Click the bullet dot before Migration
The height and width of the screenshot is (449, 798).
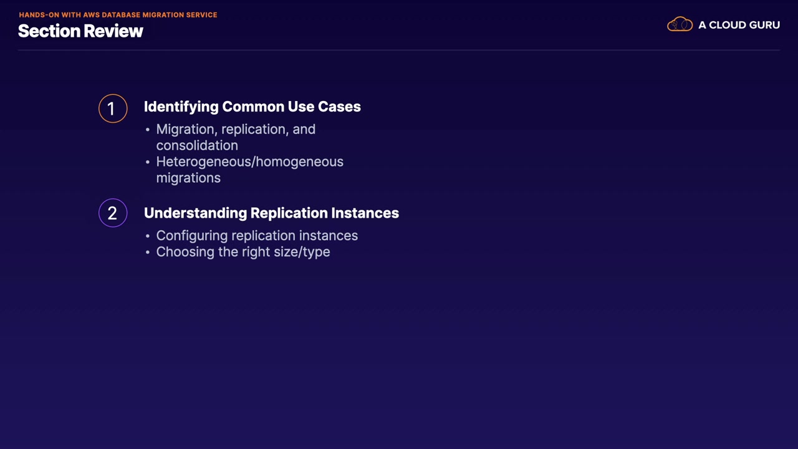pyautogui.click(x=148, y=130)
